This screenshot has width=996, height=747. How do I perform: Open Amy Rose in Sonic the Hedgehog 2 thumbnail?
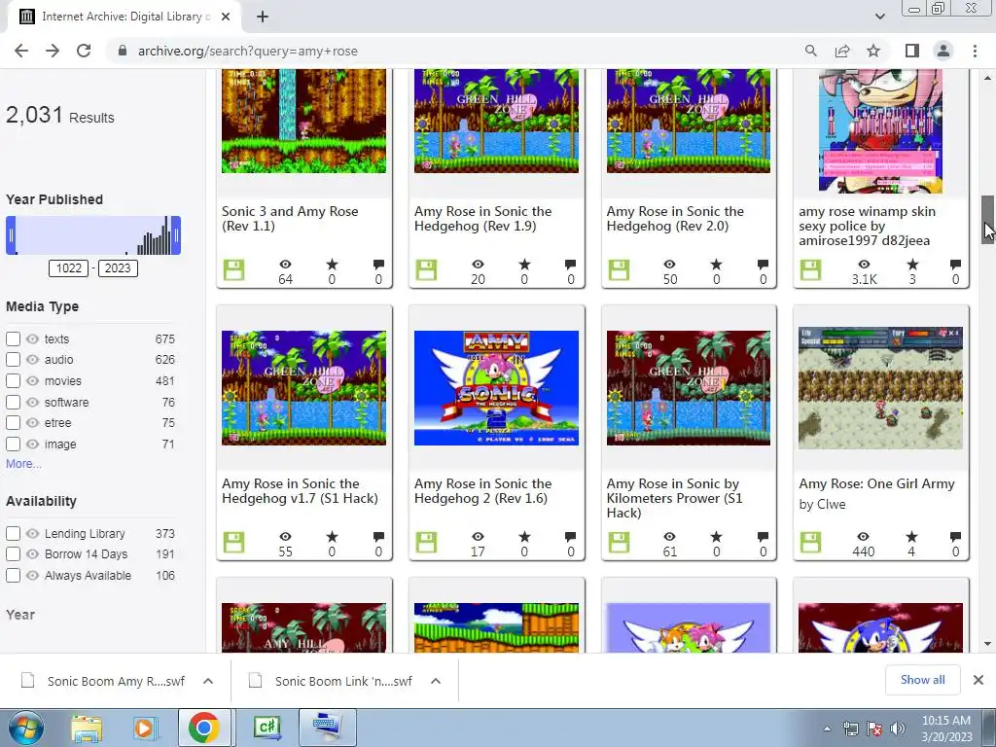coord(496,388)
